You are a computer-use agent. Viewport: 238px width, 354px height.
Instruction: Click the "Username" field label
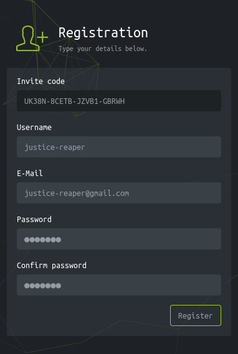34,128
